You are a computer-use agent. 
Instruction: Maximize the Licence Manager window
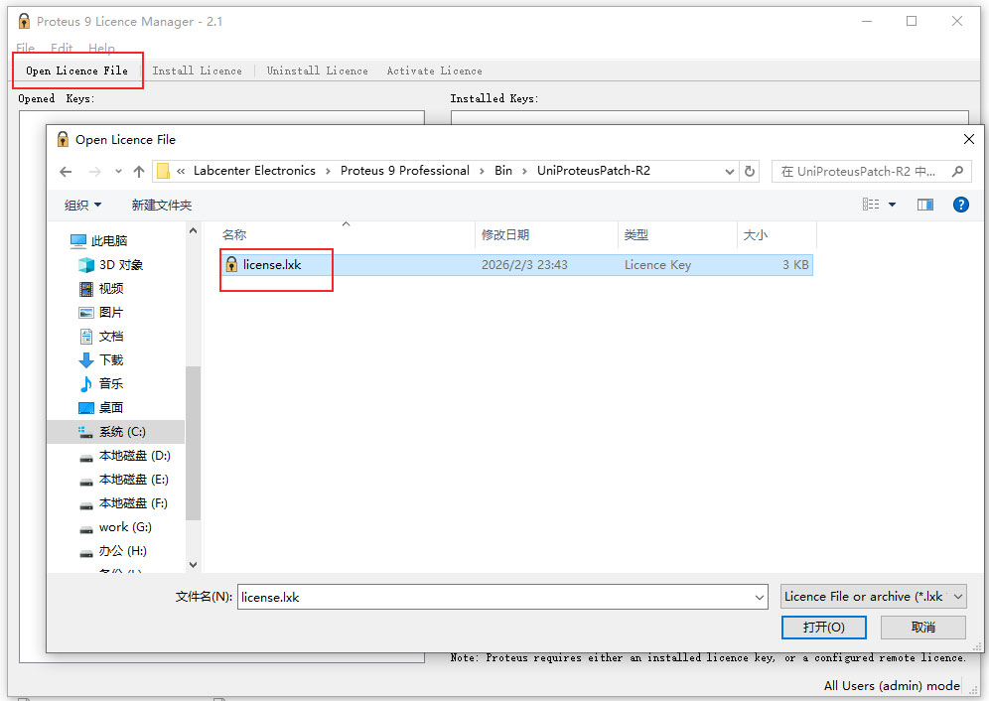pyautogui.click(x=912, y=21)
